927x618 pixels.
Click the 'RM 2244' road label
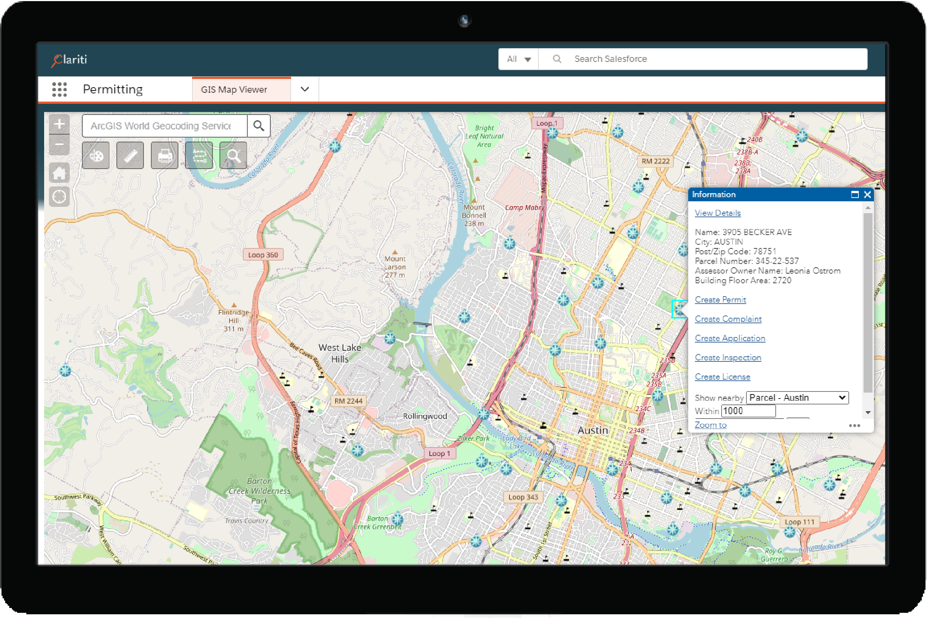tap(349, 401)
